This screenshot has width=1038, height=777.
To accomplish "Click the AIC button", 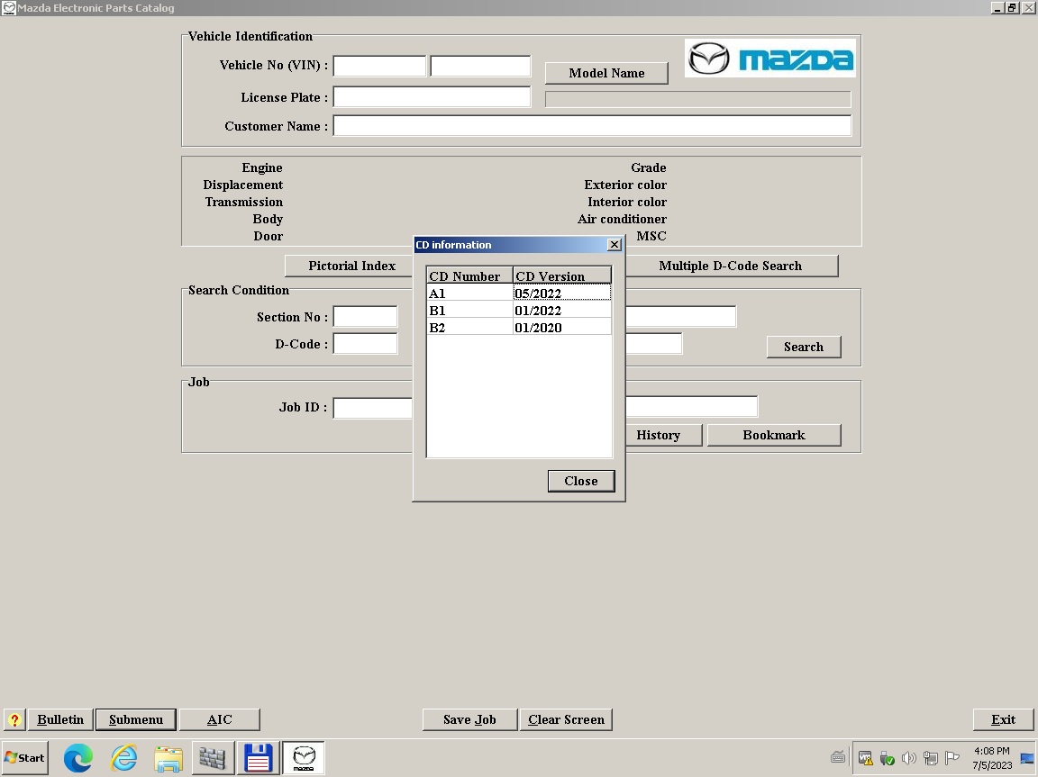I will (220, 719).
